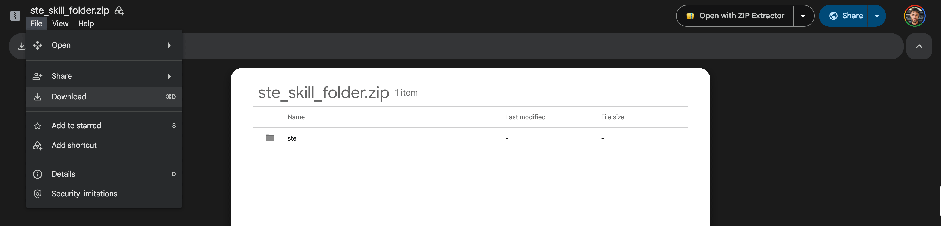This screenshot has height=226, width=941.
Task: Click the add shortcut to Drive icon next to filename
Action: (119, 11)
